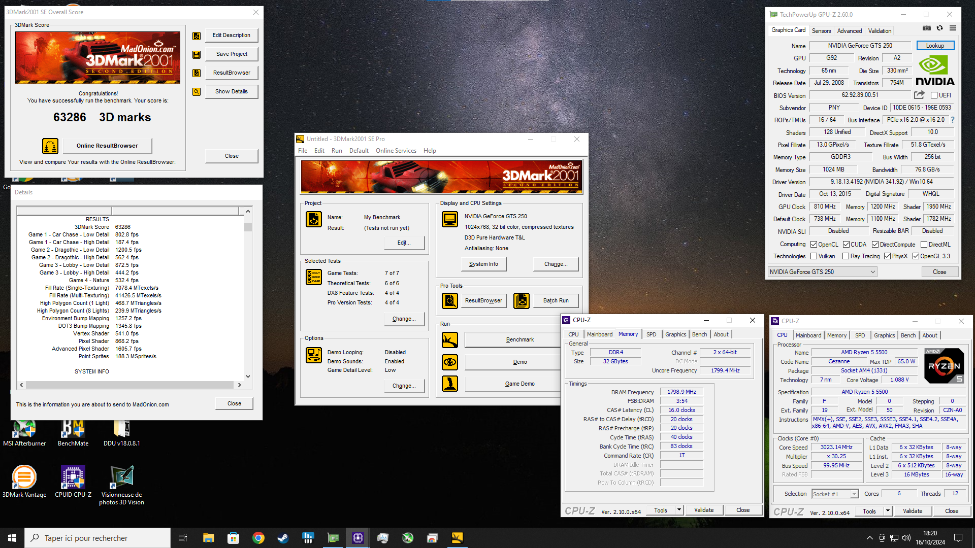The width and height of the screenshot is (975, 548).
Task: Open Google Chrome from the taskbar
Action: click(x=258, y=538)
